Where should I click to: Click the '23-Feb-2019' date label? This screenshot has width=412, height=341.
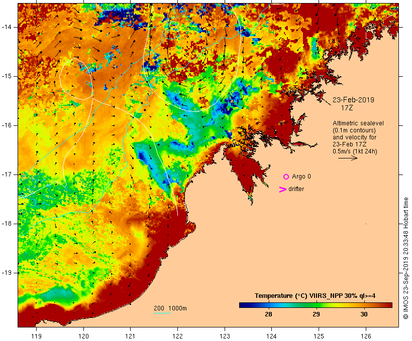pos(353,100)
